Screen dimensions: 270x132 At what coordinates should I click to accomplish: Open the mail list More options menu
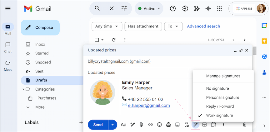(x=125, y=40)
